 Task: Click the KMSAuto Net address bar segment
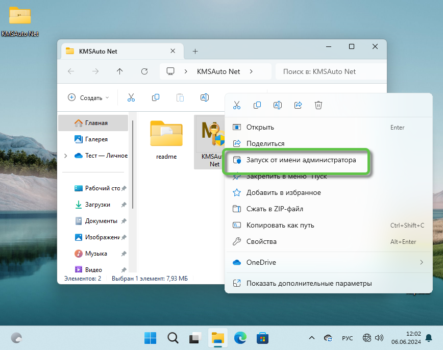click(x=218, y=71)
